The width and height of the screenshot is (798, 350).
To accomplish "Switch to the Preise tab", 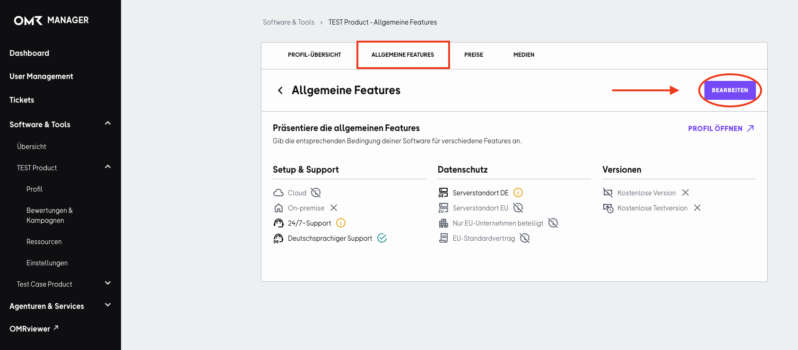I will (x=474, y=55).
